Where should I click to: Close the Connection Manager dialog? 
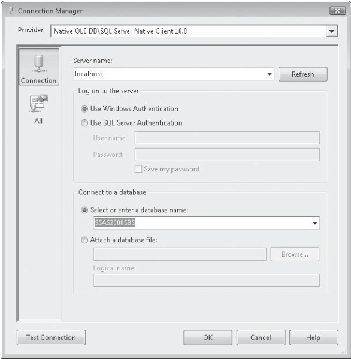[x=337, y=11]
